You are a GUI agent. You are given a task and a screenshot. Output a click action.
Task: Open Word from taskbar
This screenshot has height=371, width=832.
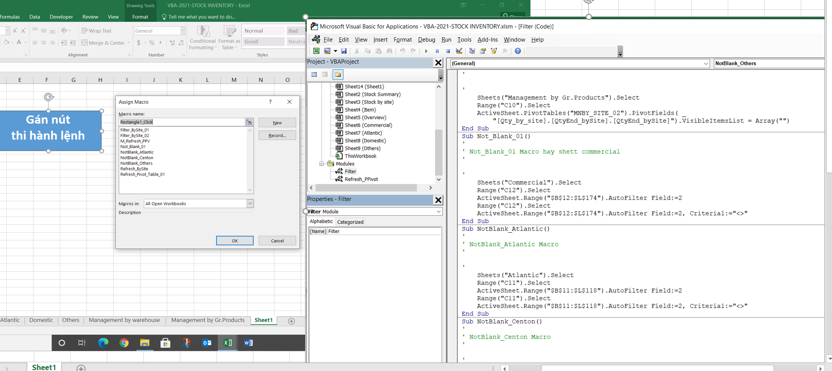[x=249, y=343]
